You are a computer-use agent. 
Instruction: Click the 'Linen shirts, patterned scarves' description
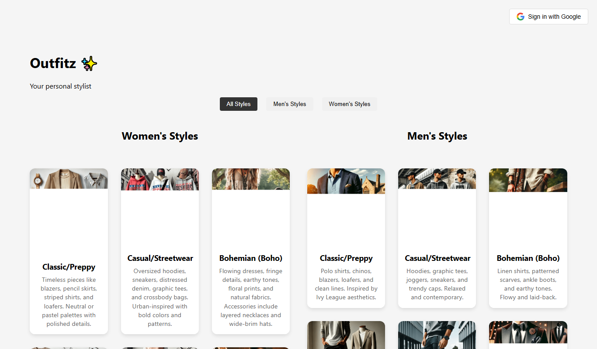528,284
